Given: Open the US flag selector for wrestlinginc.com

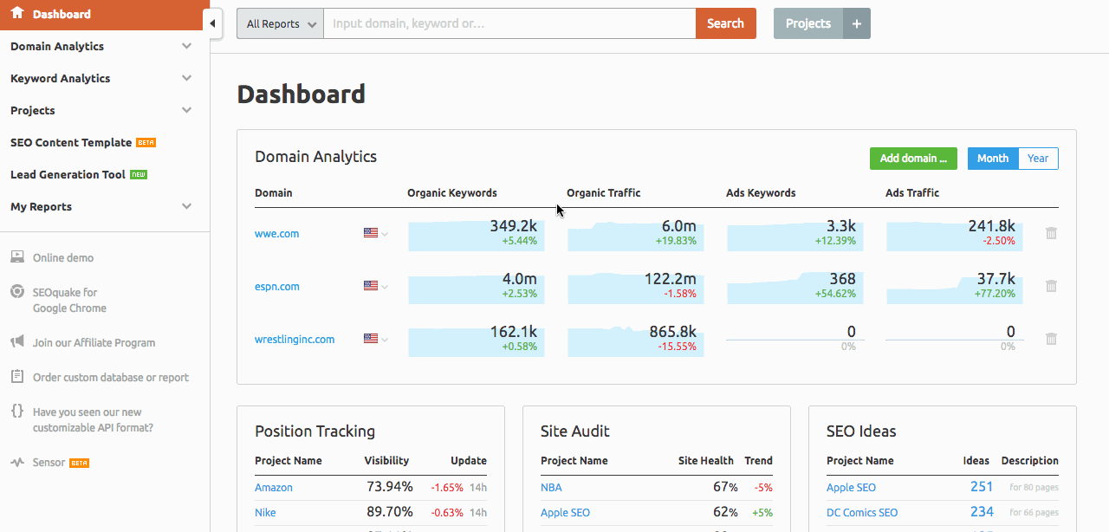Looking at the screenshot, I should pos(375,339).
